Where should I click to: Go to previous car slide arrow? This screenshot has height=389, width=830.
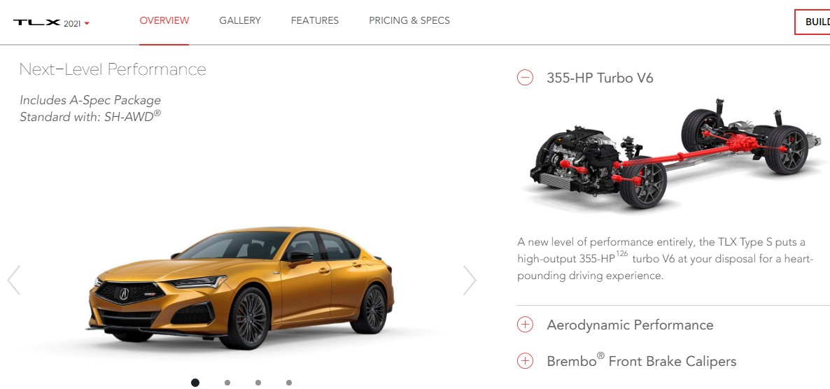coord(14,280)
